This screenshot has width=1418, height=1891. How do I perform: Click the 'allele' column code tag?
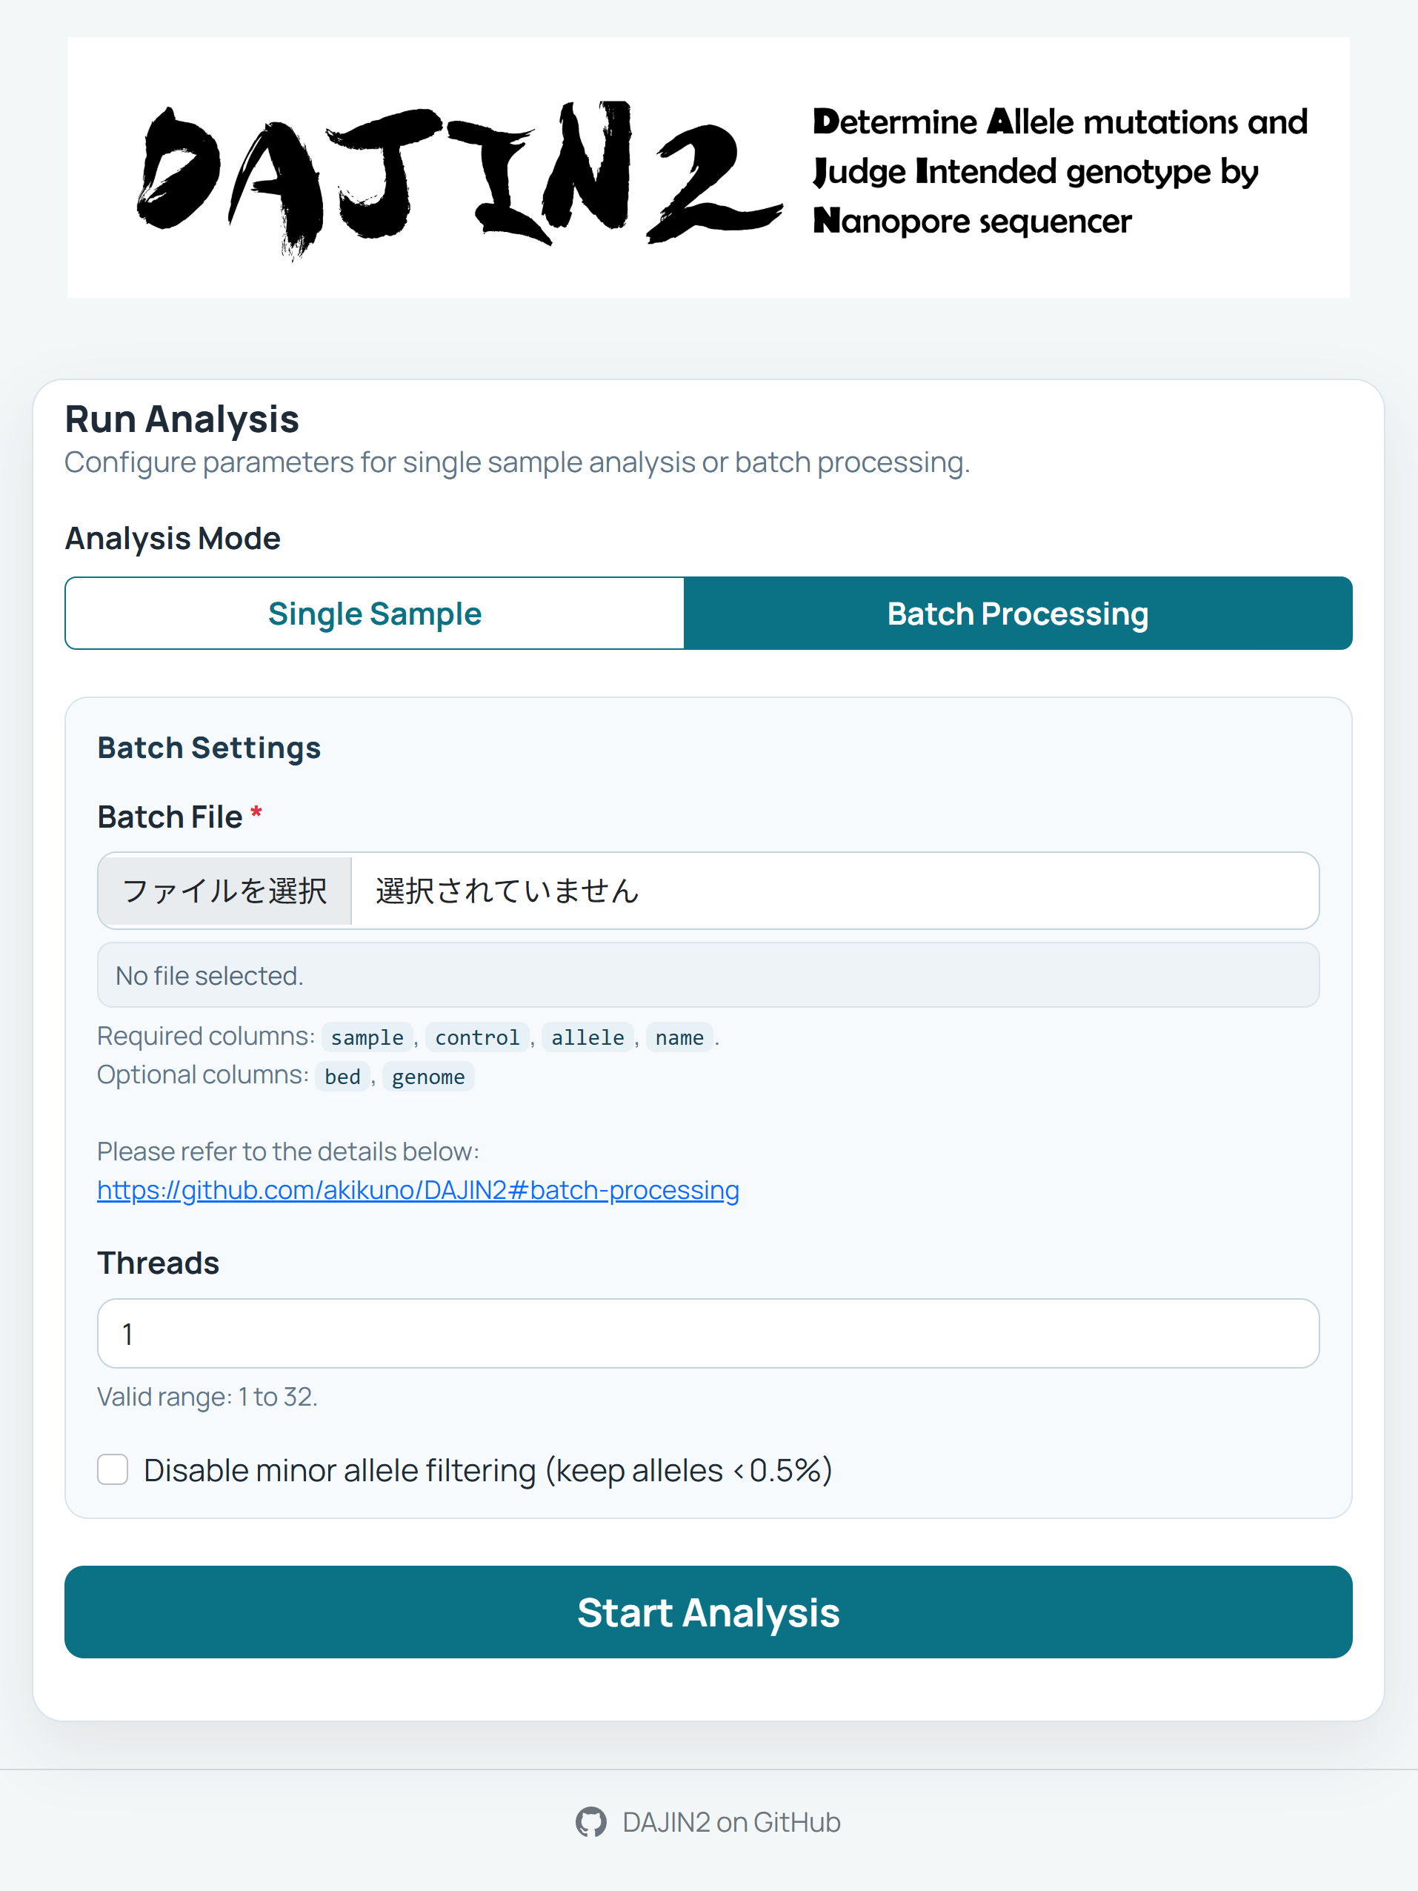point(587,1038)
